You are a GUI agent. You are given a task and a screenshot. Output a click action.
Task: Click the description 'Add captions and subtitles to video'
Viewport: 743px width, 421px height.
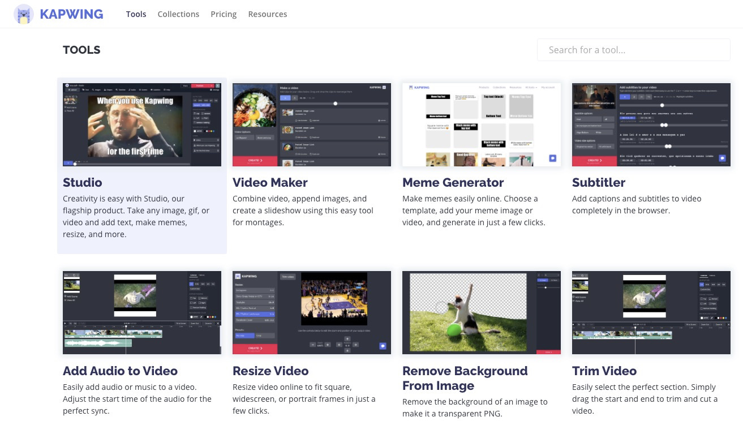tap(637, 204)
